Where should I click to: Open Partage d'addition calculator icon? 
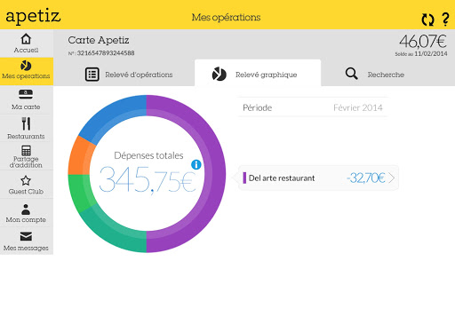[x=26, y=150]
